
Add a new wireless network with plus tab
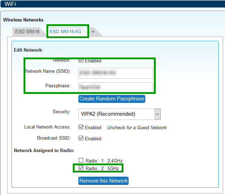click(93, 32)
